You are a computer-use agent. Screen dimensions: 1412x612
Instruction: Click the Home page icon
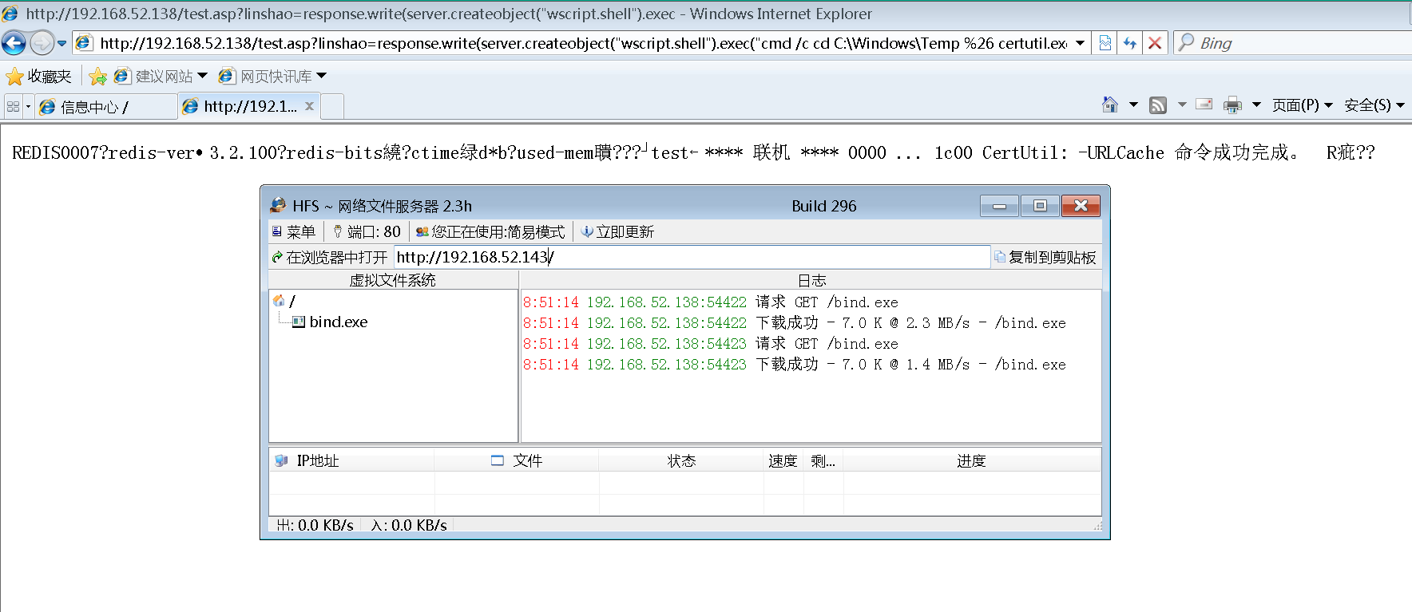pyautogui.click(x=1110, y=105)
